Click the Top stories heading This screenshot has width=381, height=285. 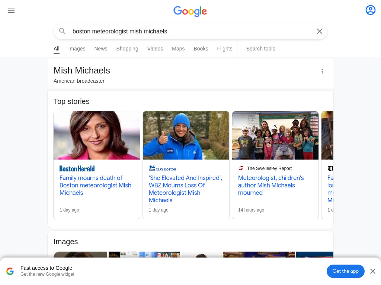tap(71, 101)
